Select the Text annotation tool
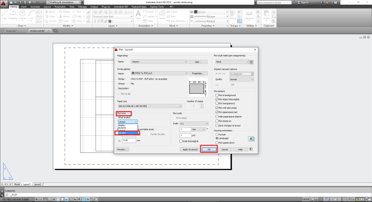The height and width of the screenshot is (202, 372). [138, 15]
